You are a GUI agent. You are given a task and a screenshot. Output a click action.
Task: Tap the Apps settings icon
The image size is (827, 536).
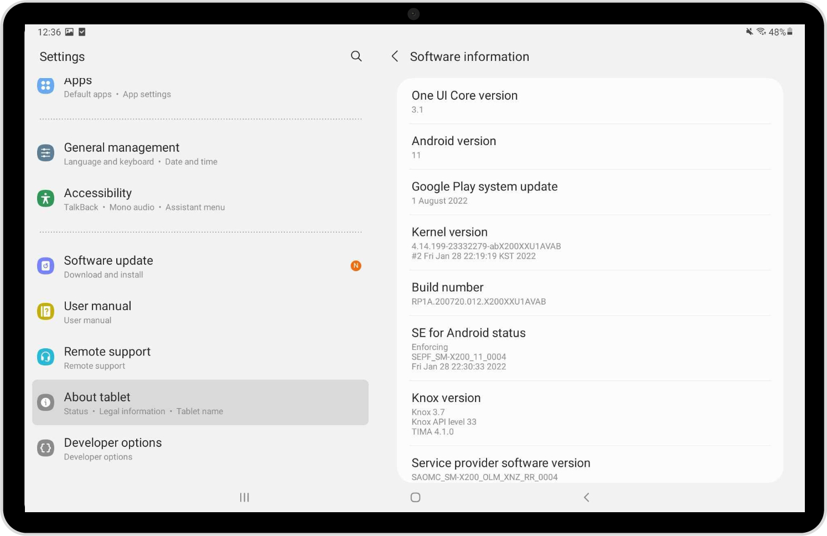pyautogui.click(x=45, y=86)
